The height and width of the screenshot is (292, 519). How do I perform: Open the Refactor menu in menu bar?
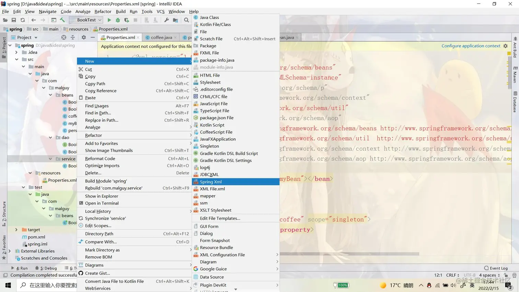point(103,11)
